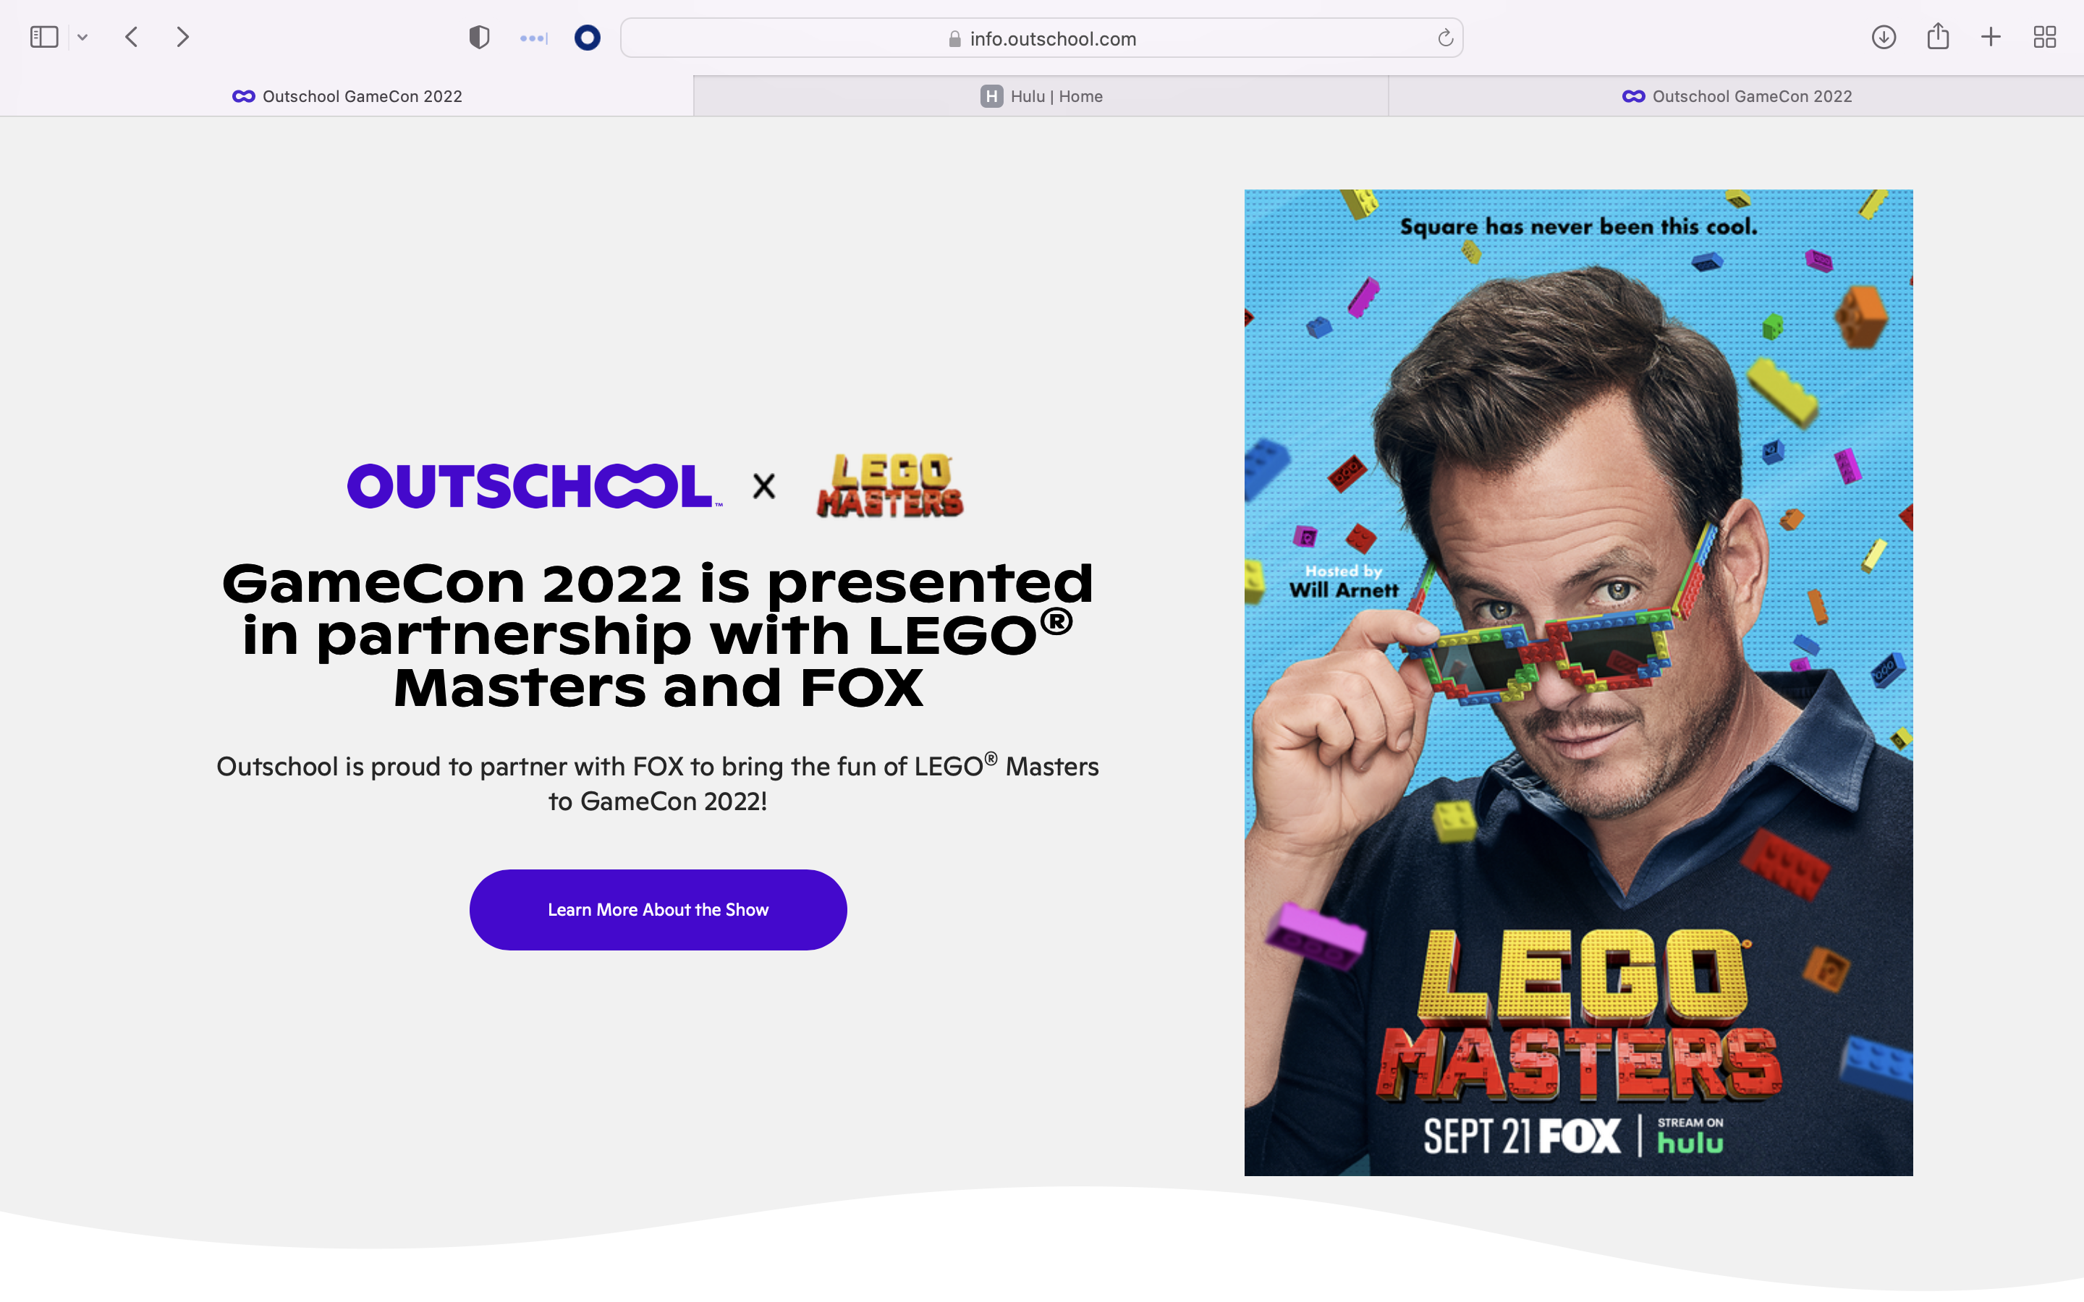Switch to the Hulu | Home tab
This screenshot has width=2084, height=1302.
(1041, 96)
